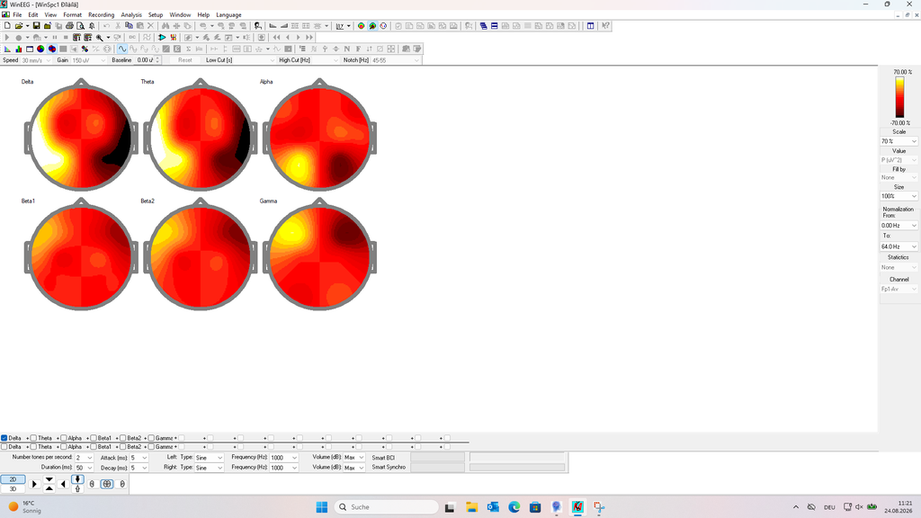Click the New file icon

(7, 26)
